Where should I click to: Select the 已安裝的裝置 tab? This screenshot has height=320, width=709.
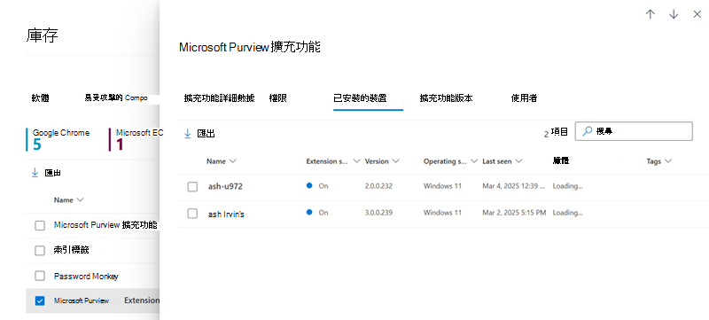click(360, 98)
